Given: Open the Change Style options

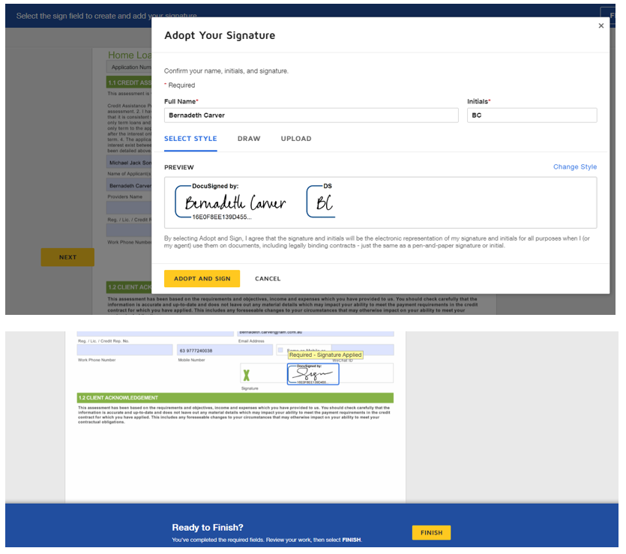Looking at the screenshot, I should pyautogui.click(x=574, y=167).
